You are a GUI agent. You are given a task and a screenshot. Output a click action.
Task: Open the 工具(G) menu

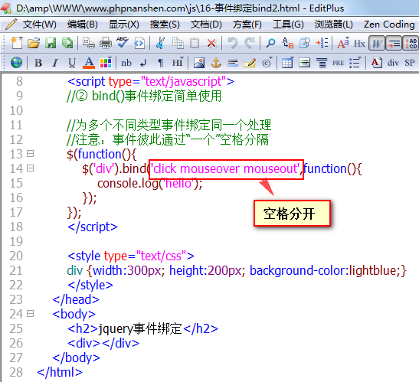point(288,24)
